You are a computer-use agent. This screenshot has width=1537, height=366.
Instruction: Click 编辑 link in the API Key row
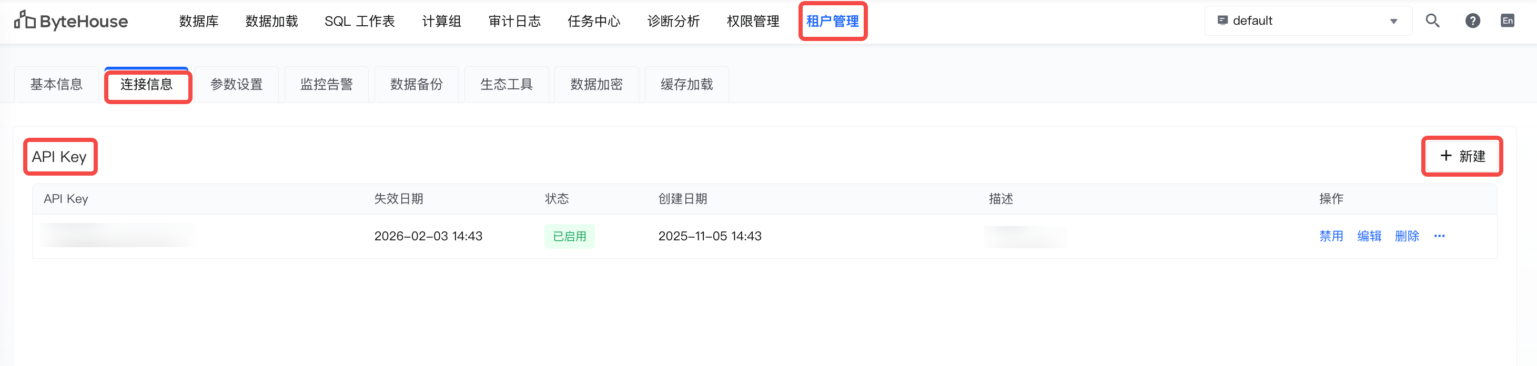click(x=1369, y=236)
